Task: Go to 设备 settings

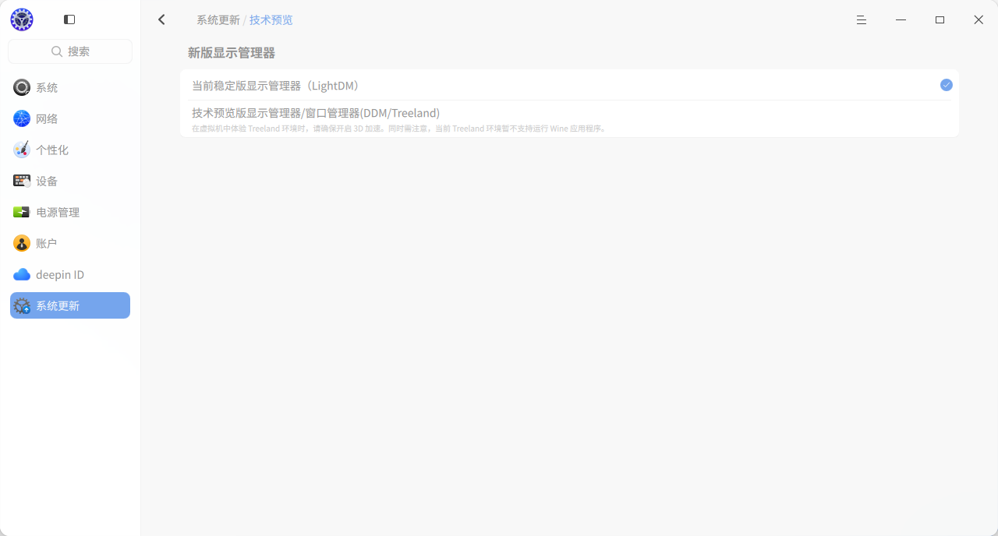Action: [70, 181]
